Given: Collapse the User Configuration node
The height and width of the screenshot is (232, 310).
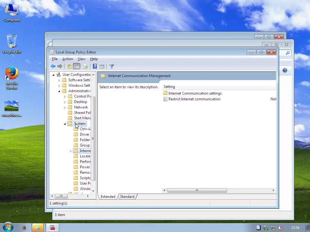Looking at the screenshot, I should pos(53,75).
